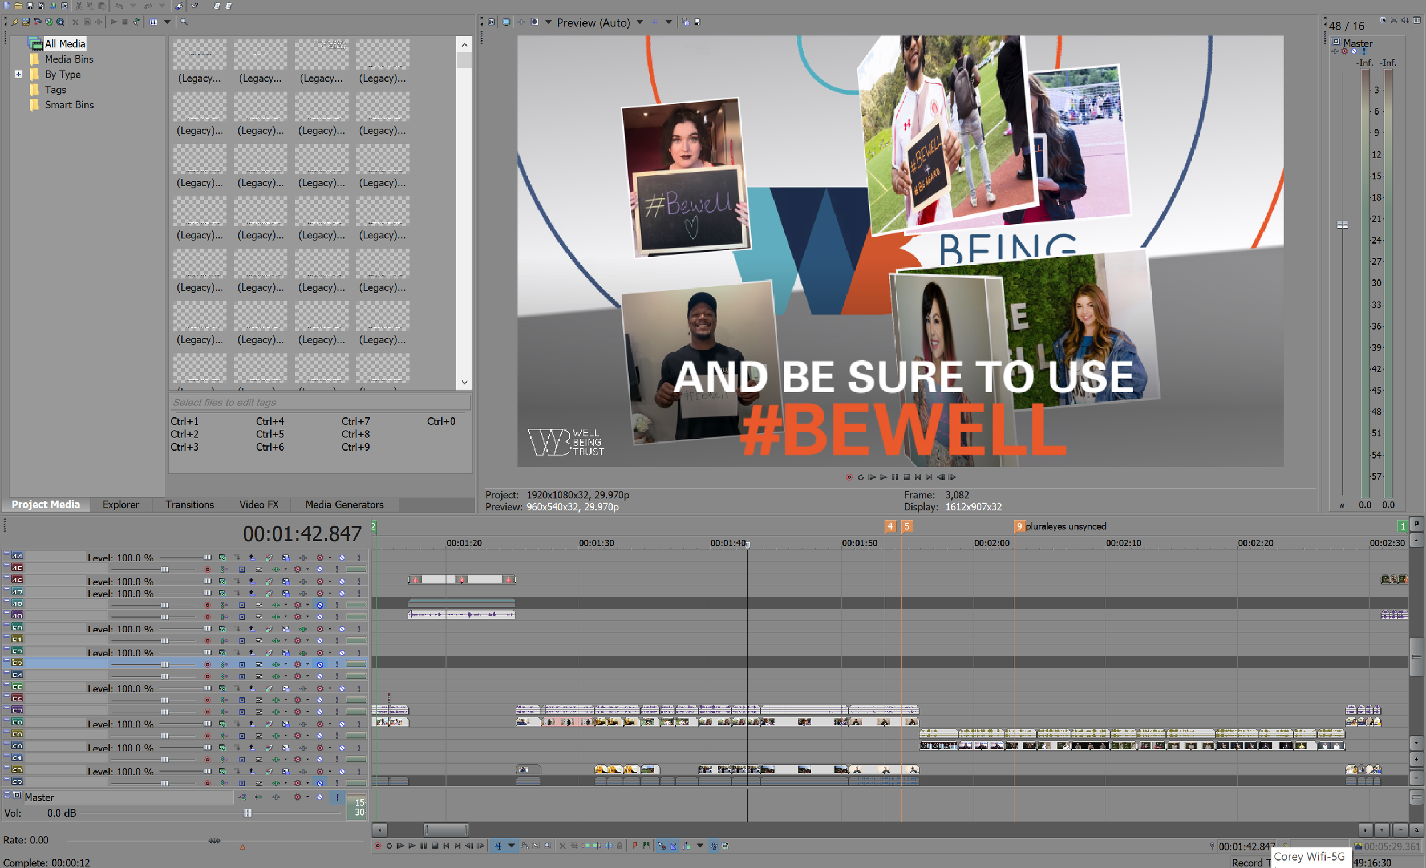This screenshot has height=868, width=1426.
Task: Click the Trim Start icon
Action: coord(586,846)
